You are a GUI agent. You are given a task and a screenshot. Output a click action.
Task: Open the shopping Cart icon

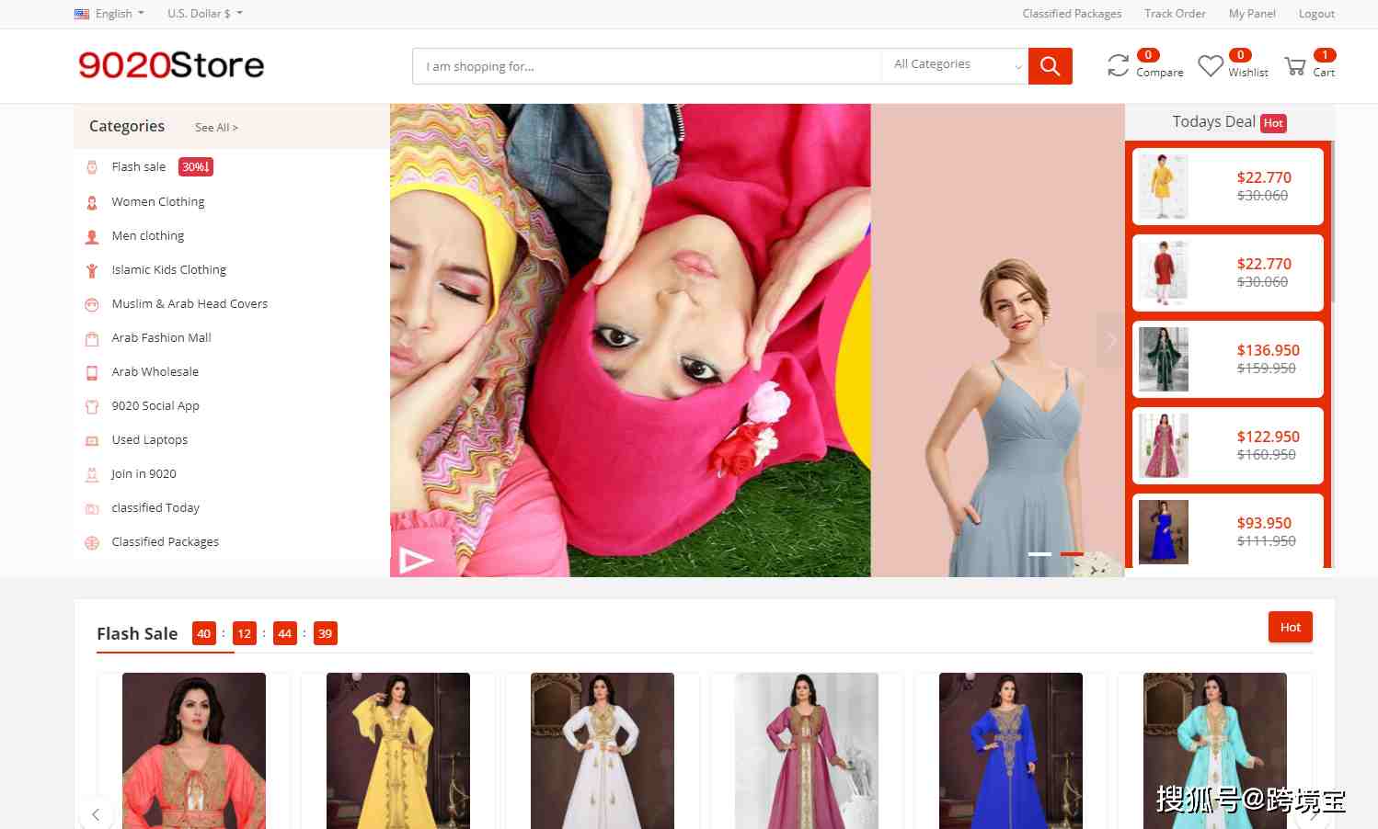tap(1295, 66)
